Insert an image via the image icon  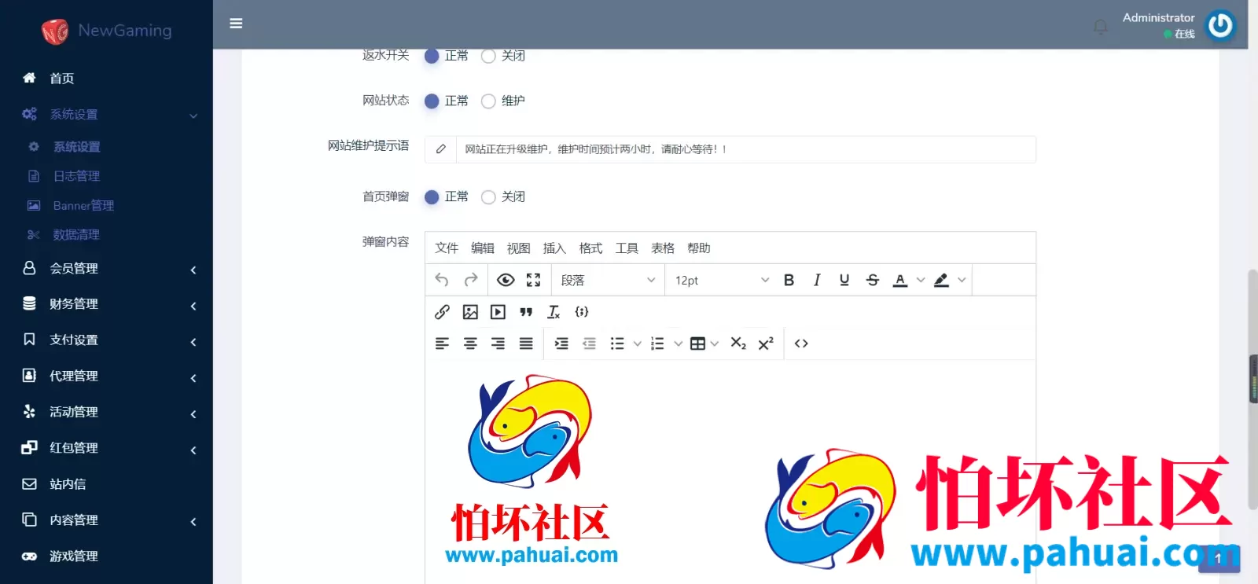click(470, 312)
